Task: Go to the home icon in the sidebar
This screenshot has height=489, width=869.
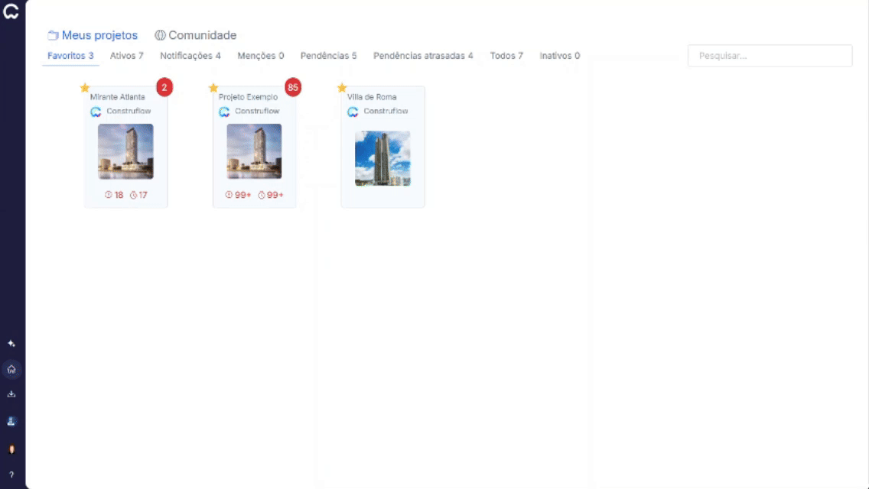Action: (x=11, y=369)
